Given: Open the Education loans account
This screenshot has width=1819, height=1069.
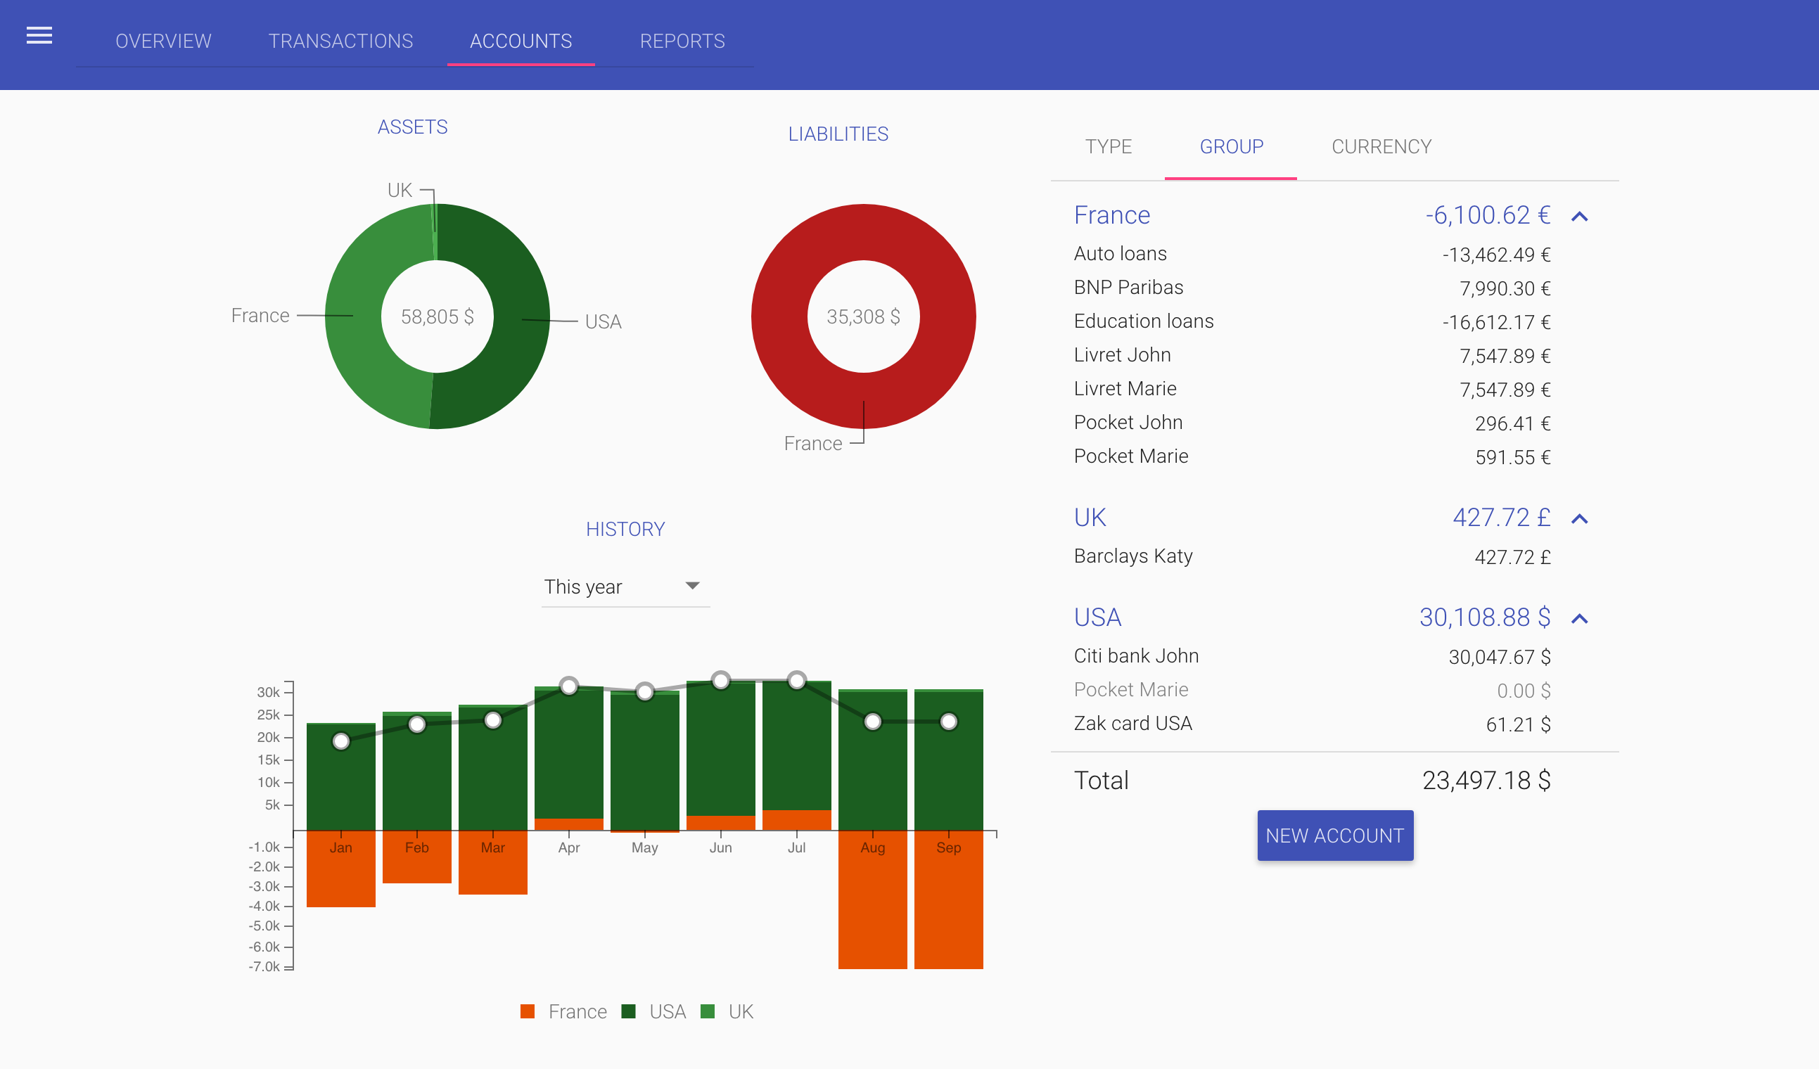Looking at the screenshot, I should [x=1143, y=321].
